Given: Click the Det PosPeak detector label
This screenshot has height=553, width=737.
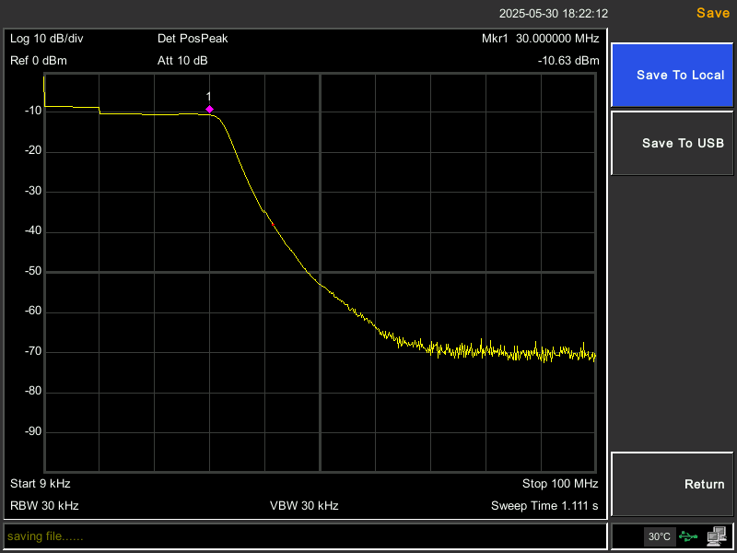Looking at the screenshot, I should [193, 39].
